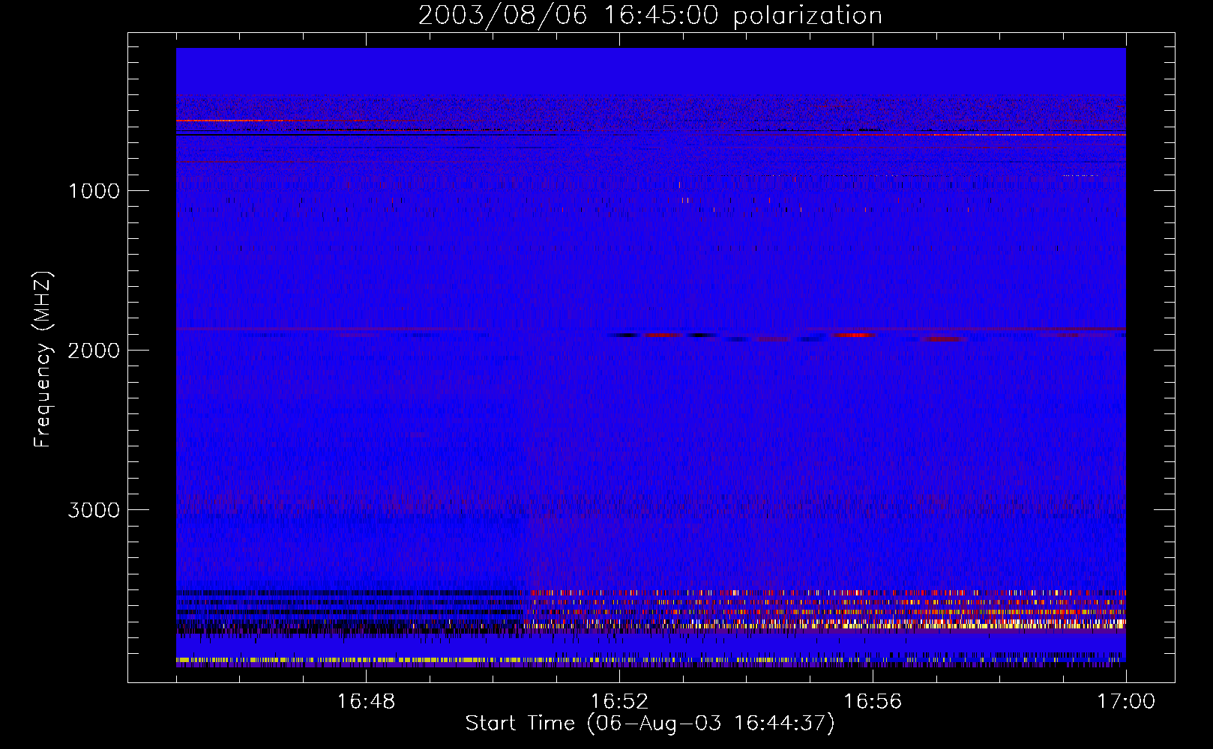Click the 2000 frequency tick label

(x=94, y=351)
